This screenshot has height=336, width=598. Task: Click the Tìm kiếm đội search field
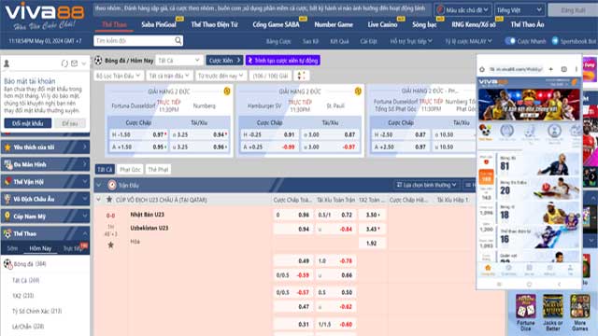coord(138,40)
